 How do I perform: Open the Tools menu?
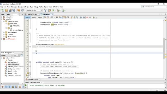(50, 7)
